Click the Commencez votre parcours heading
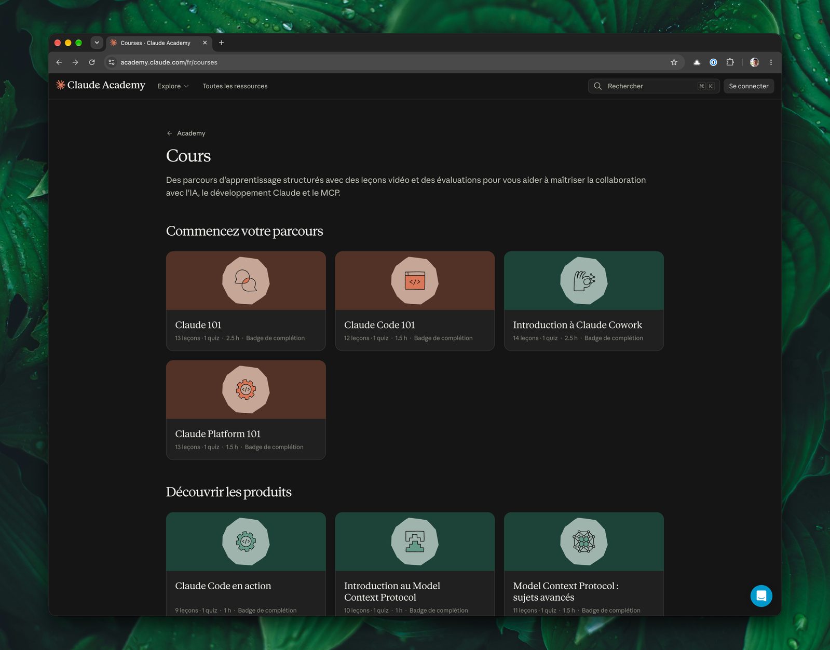830x650 pixels. coord(244,231)
